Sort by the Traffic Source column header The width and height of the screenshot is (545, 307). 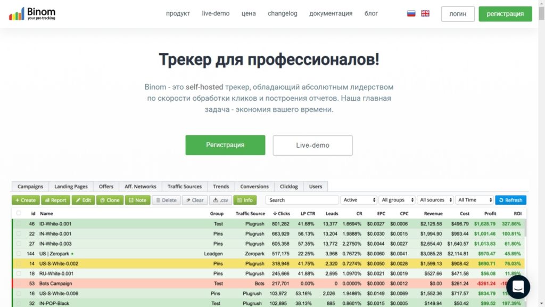[250, 214]
